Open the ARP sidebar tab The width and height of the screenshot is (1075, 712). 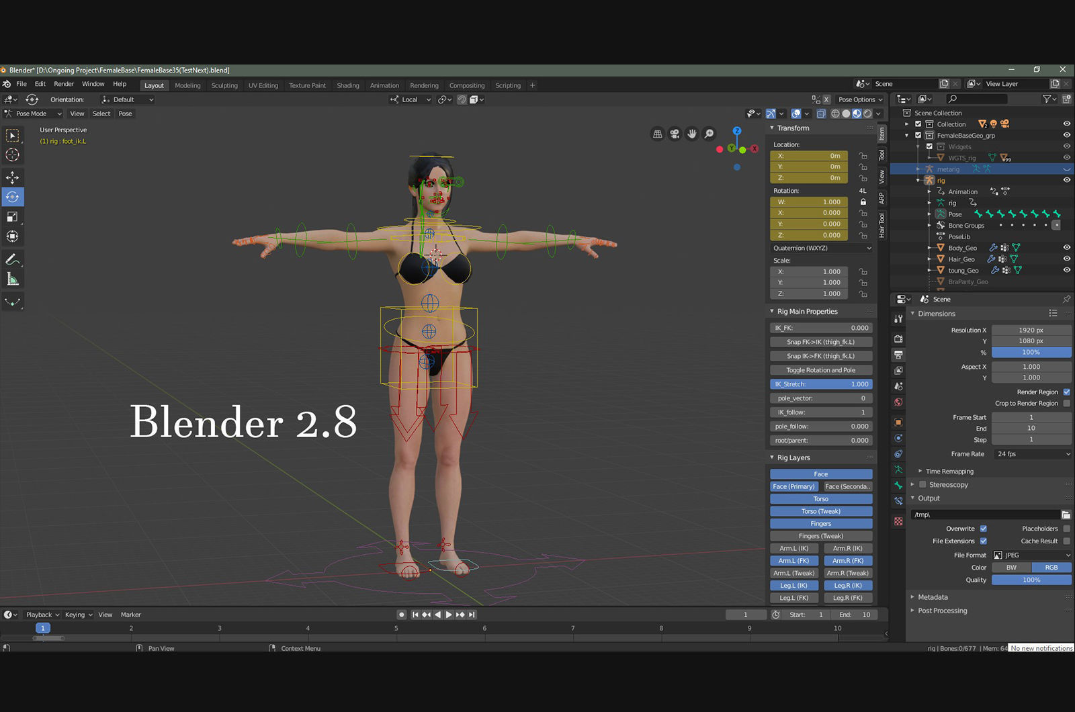pyautogui.click(x=881, y=198)
